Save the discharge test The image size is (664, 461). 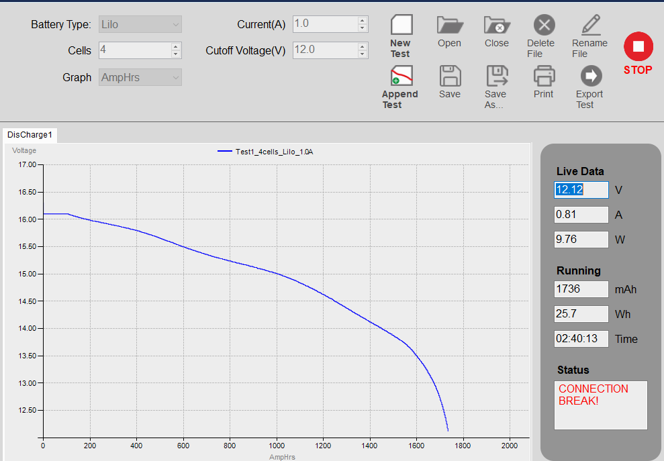[x=449, y=76]
